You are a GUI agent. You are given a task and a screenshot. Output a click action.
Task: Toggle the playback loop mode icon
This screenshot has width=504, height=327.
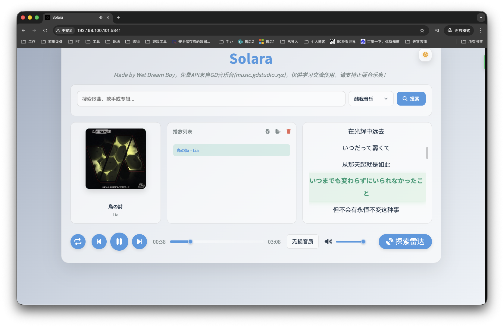tap(78, 241)
